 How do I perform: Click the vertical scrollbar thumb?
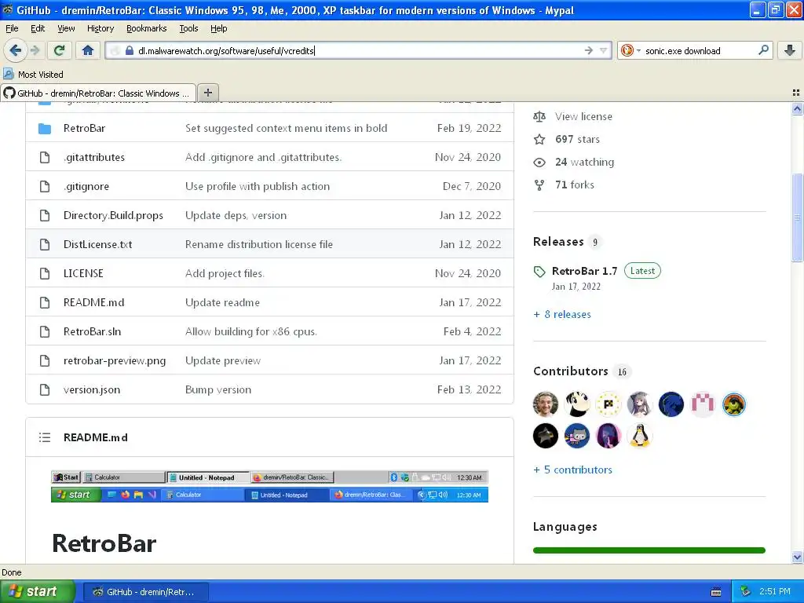coord(797,217)
